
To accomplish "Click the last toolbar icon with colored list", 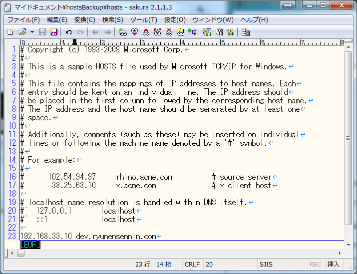I will coord(246,32).
